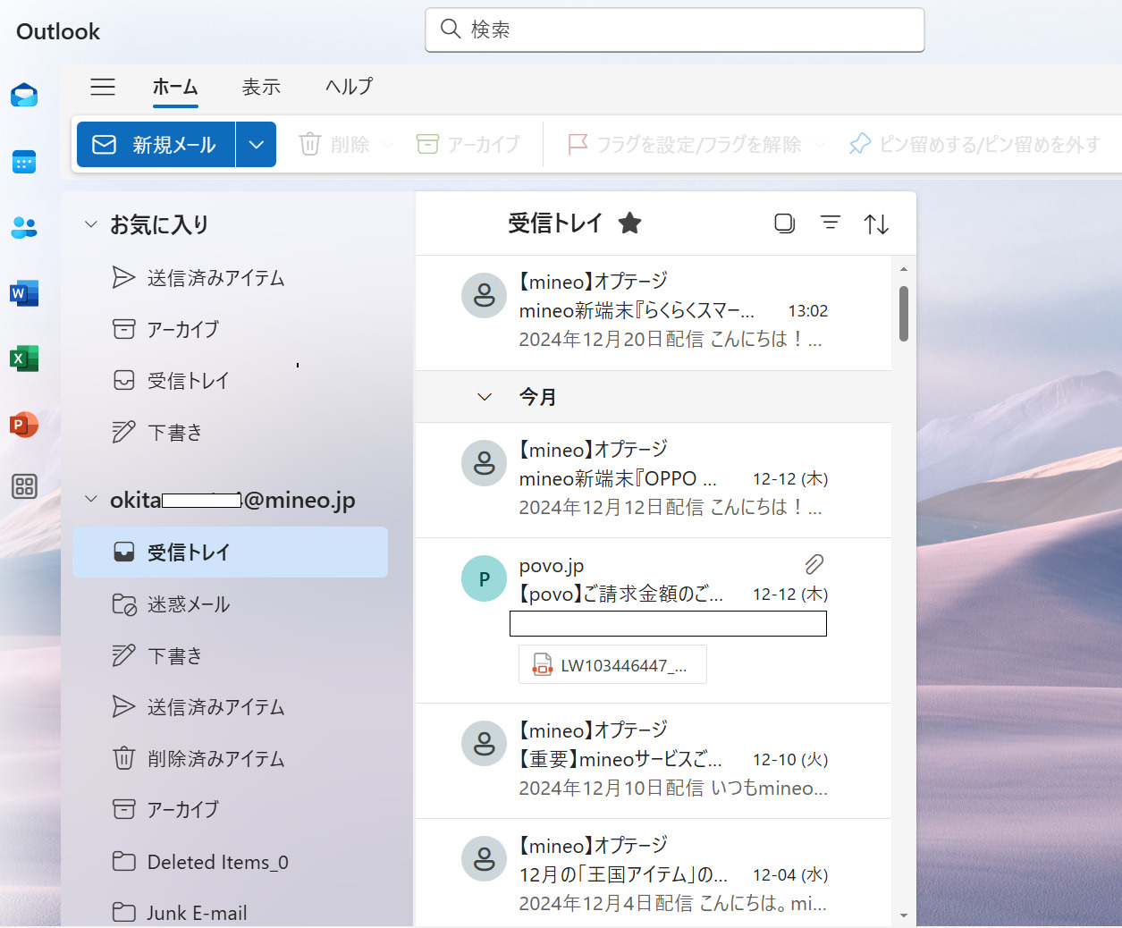Launch Word from the left app bar
This screenshot has height=928, width=1122.
coord(24,293)
